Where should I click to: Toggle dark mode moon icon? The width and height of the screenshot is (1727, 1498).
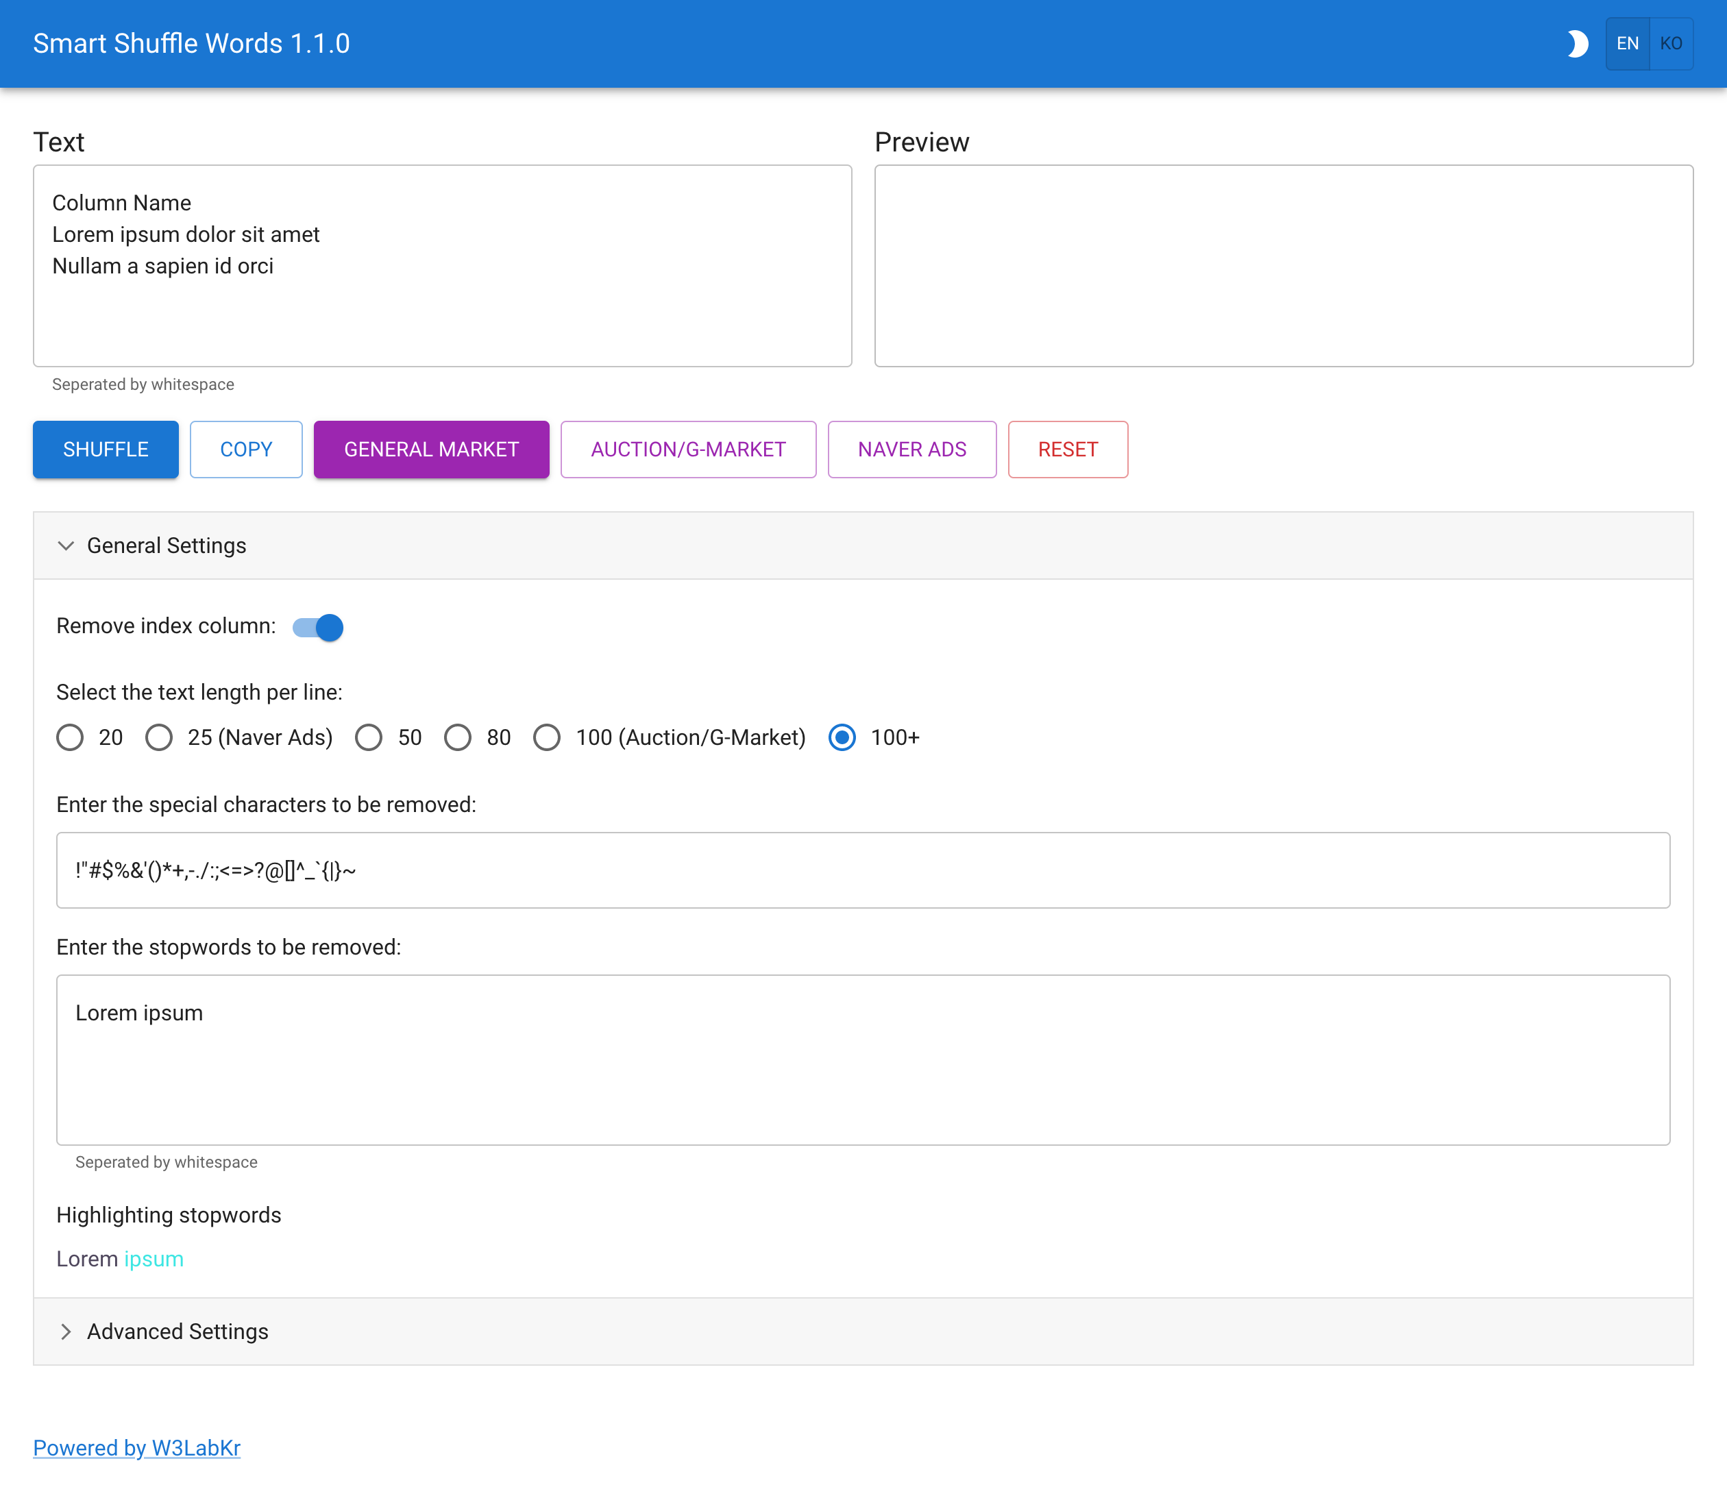[x=1576, y=43]
